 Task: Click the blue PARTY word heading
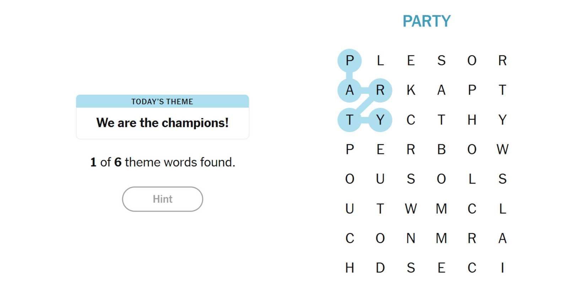pyautogui.click(x=426, y=21)
